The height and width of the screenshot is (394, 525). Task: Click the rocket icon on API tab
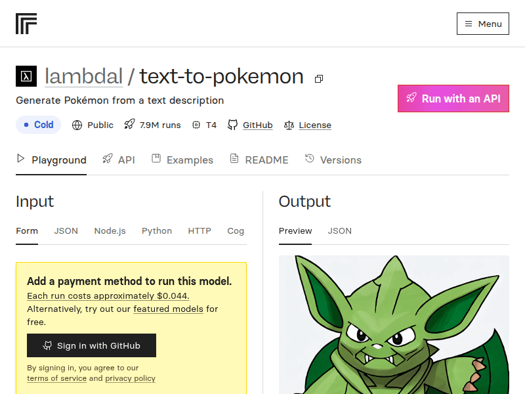pos(108,158)
